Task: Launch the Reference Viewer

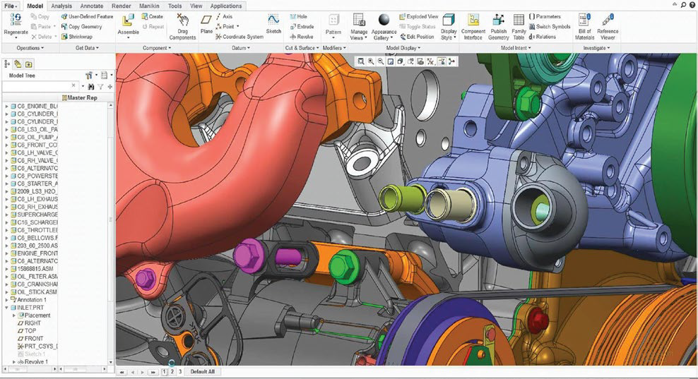Action: point(608,27)
